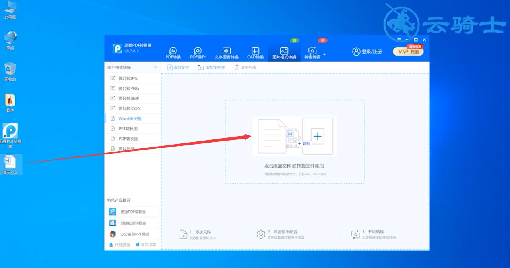Click the 添加文件夹 toolbar button

pos(211,67)
